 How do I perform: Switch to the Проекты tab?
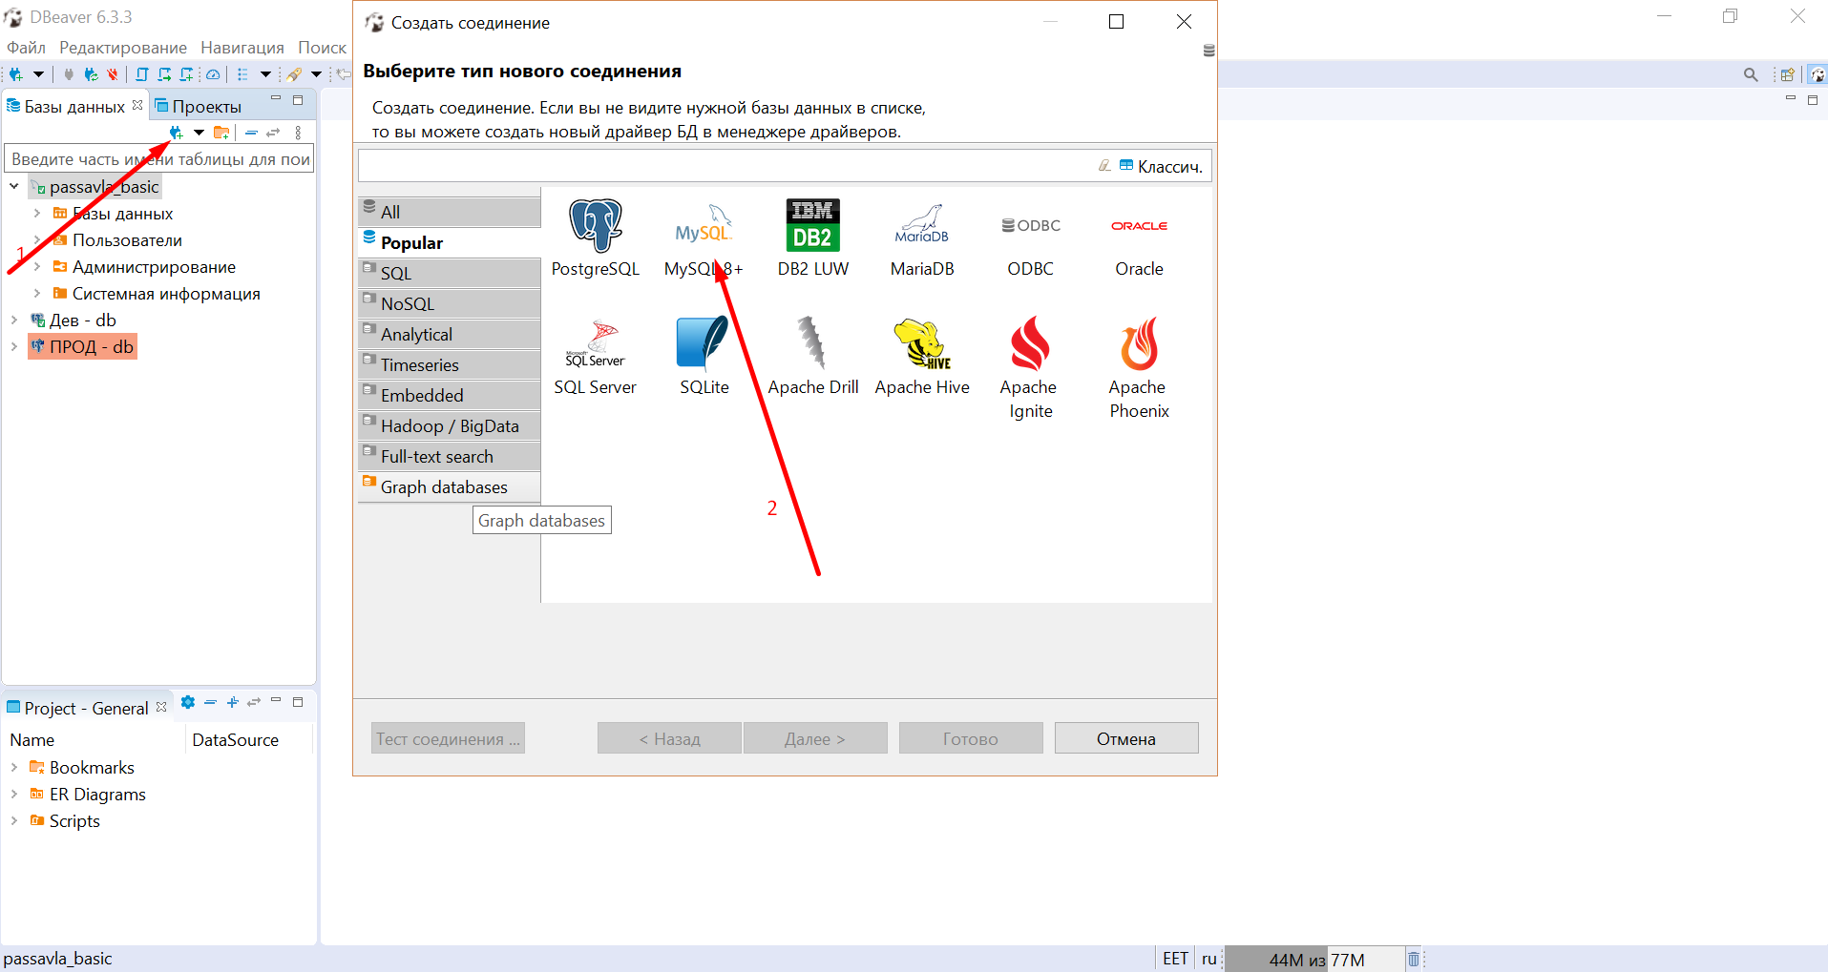(199, 106)
